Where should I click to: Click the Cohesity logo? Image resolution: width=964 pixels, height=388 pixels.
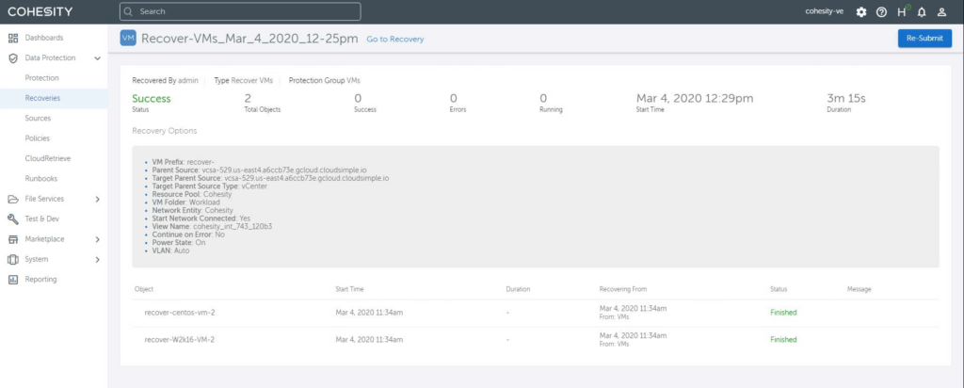(x=40, y=12)
